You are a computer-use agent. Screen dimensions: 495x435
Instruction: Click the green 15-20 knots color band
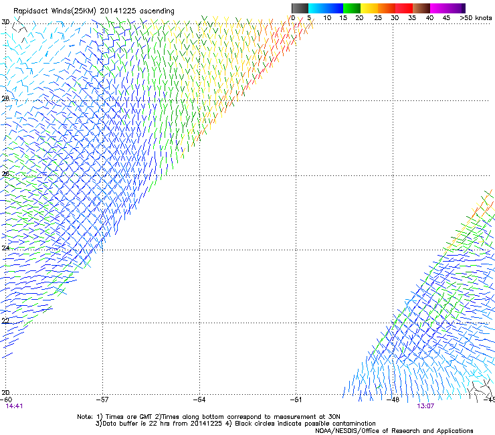pos(352,8)
